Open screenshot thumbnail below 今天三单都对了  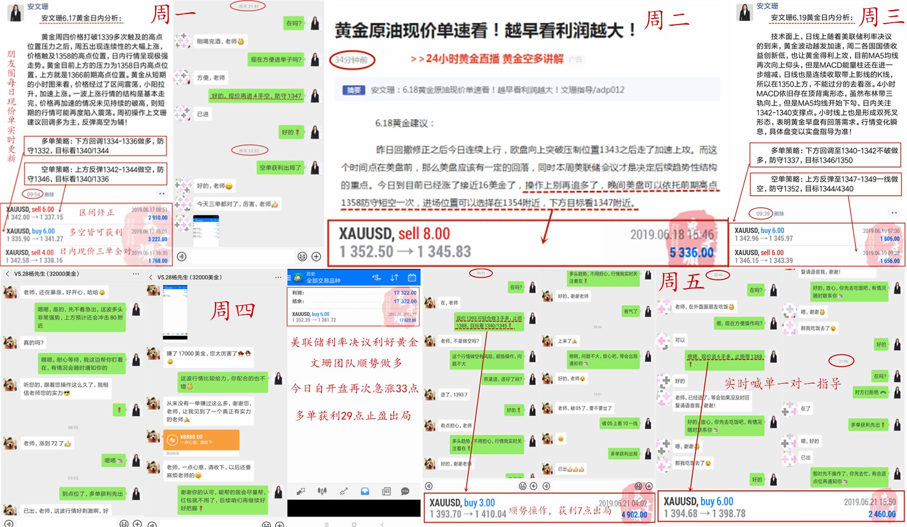[206, 231]
